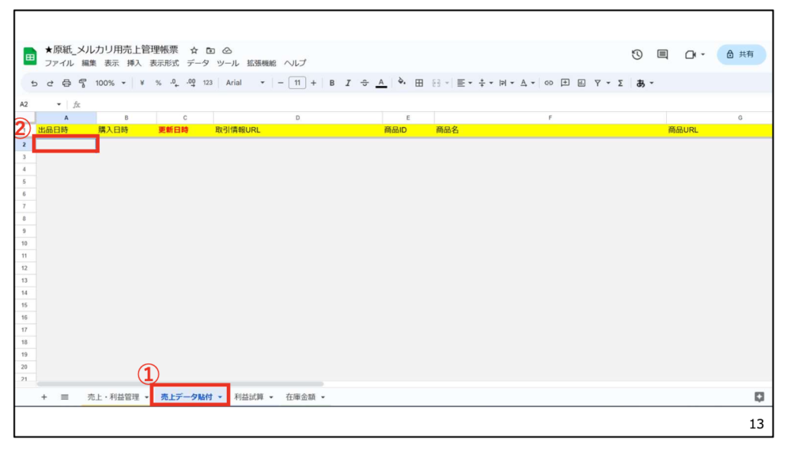Open the データ menu

click(x=198, y=63)
